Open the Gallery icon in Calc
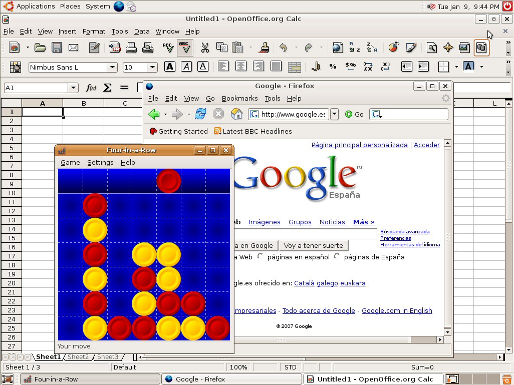The image size is (514, 385). click(464, 48)
